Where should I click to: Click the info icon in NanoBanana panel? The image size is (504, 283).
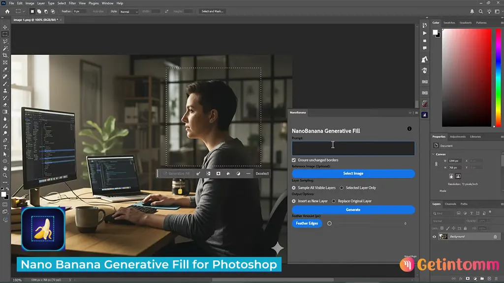click(409, 129)
